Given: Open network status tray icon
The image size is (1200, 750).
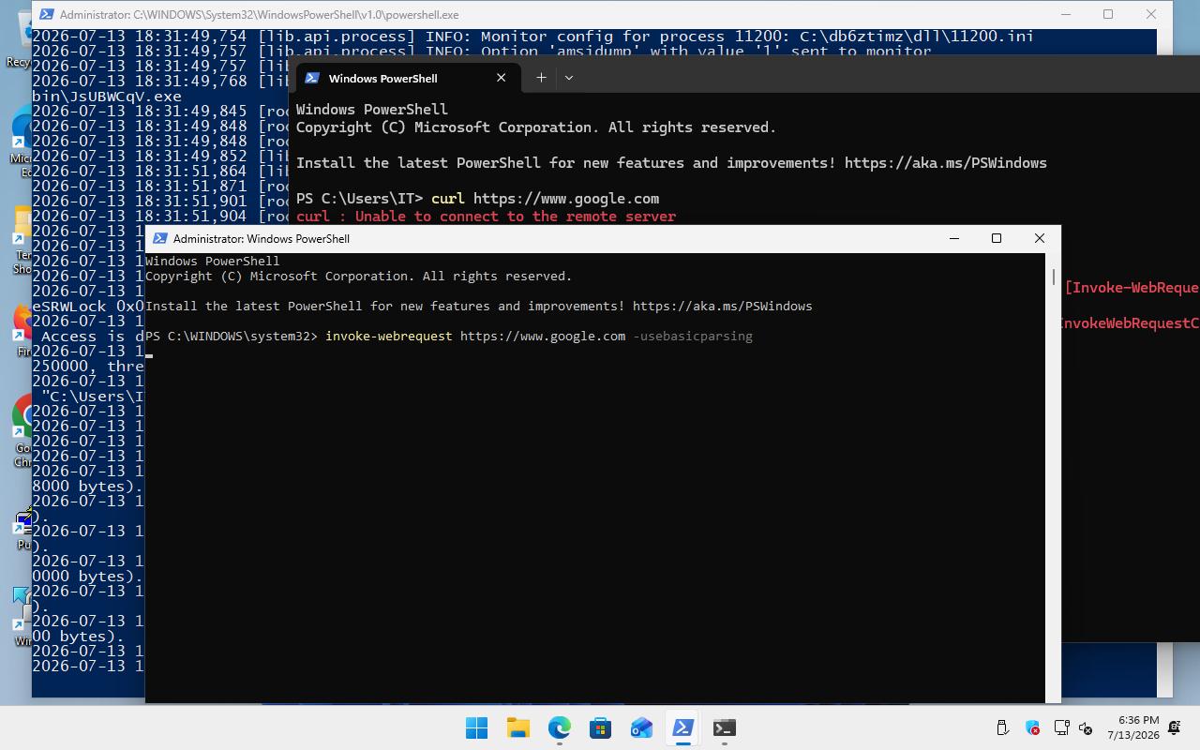Looking at the screenshot, I should click(1062, 727).
